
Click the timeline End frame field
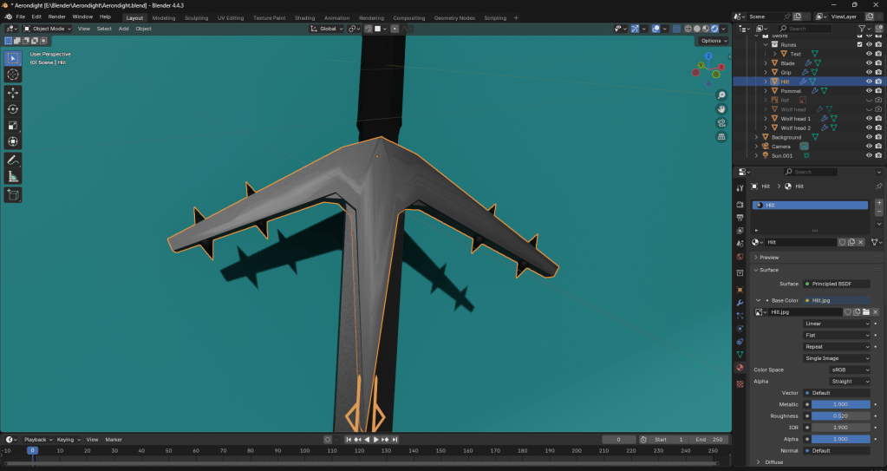(x=709, y=440)
